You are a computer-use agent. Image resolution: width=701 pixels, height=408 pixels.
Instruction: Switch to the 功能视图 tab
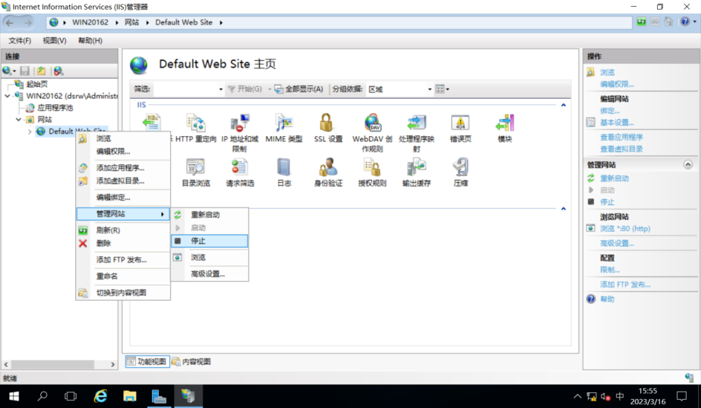[x=147, y=361]
